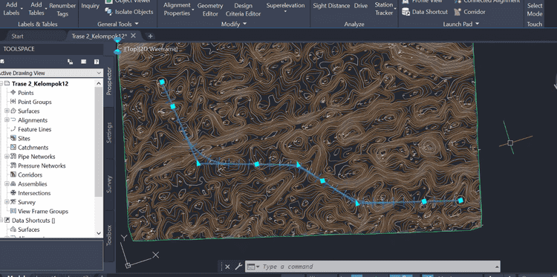Click the View Frame Groups icon
Image resolution: width=557 pixels, height=277 pixels.
[x=13, y=212]
